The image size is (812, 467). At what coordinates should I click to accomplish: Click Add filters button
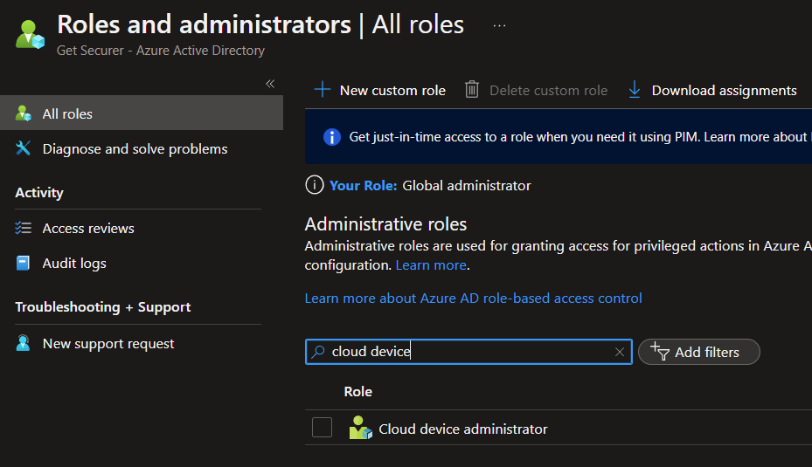(698, 352)
